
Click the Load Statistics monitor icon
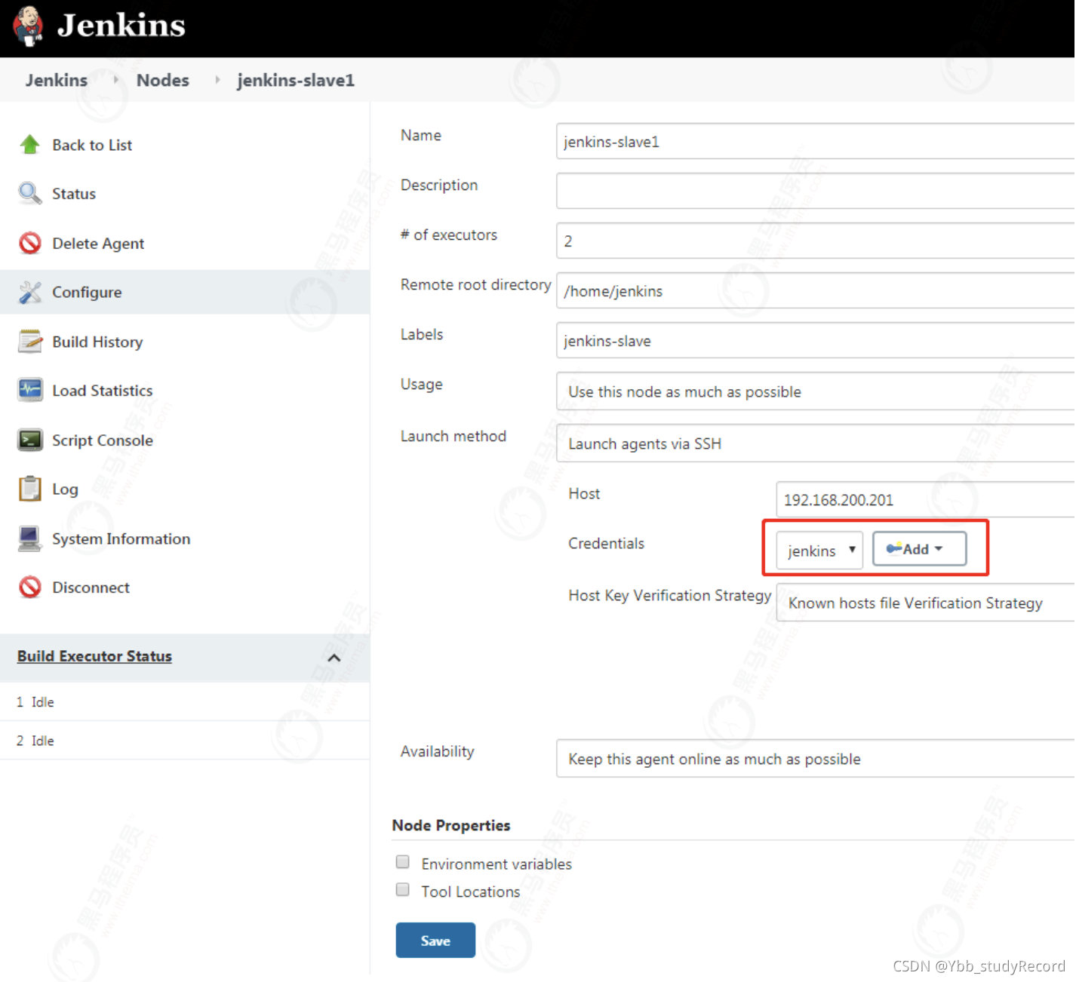(x=30, y=391)
